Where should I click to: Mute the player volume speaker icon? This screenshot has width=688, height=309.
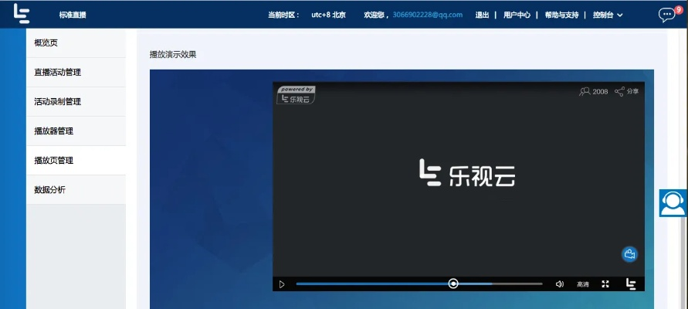tap(560, 284)
